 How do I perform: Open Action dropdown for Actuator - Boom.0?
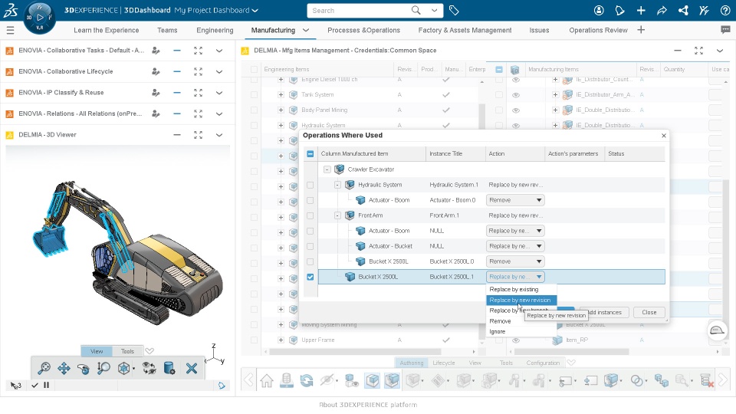point(515,200)
